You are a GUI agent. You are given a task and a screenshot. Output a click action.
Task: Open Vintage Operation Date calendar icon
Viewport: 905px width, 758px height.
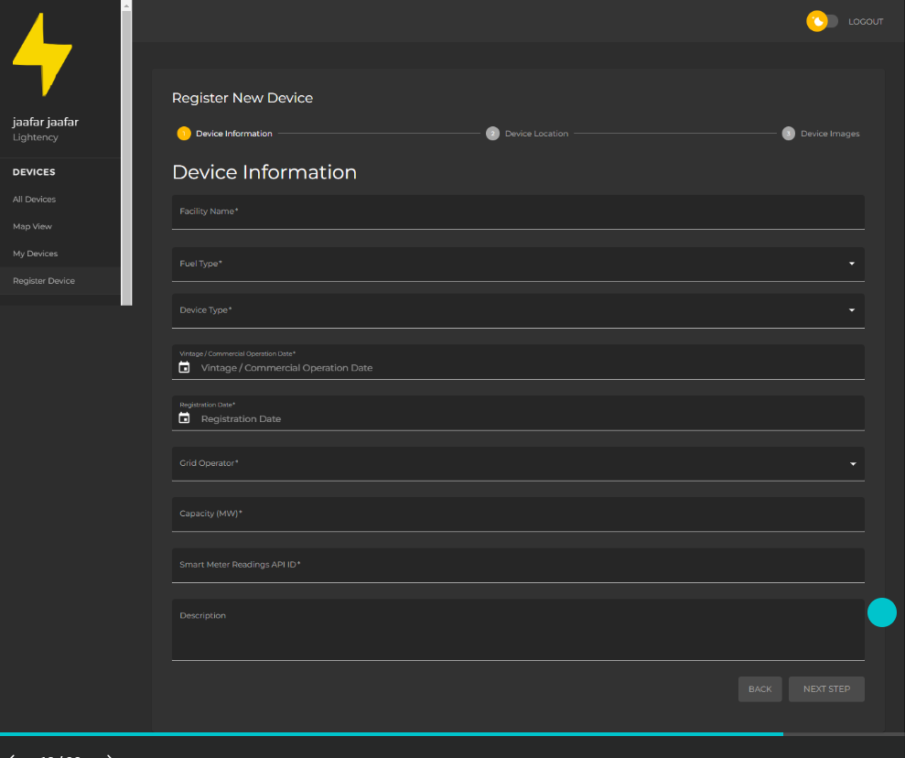[x=184, y=367]
